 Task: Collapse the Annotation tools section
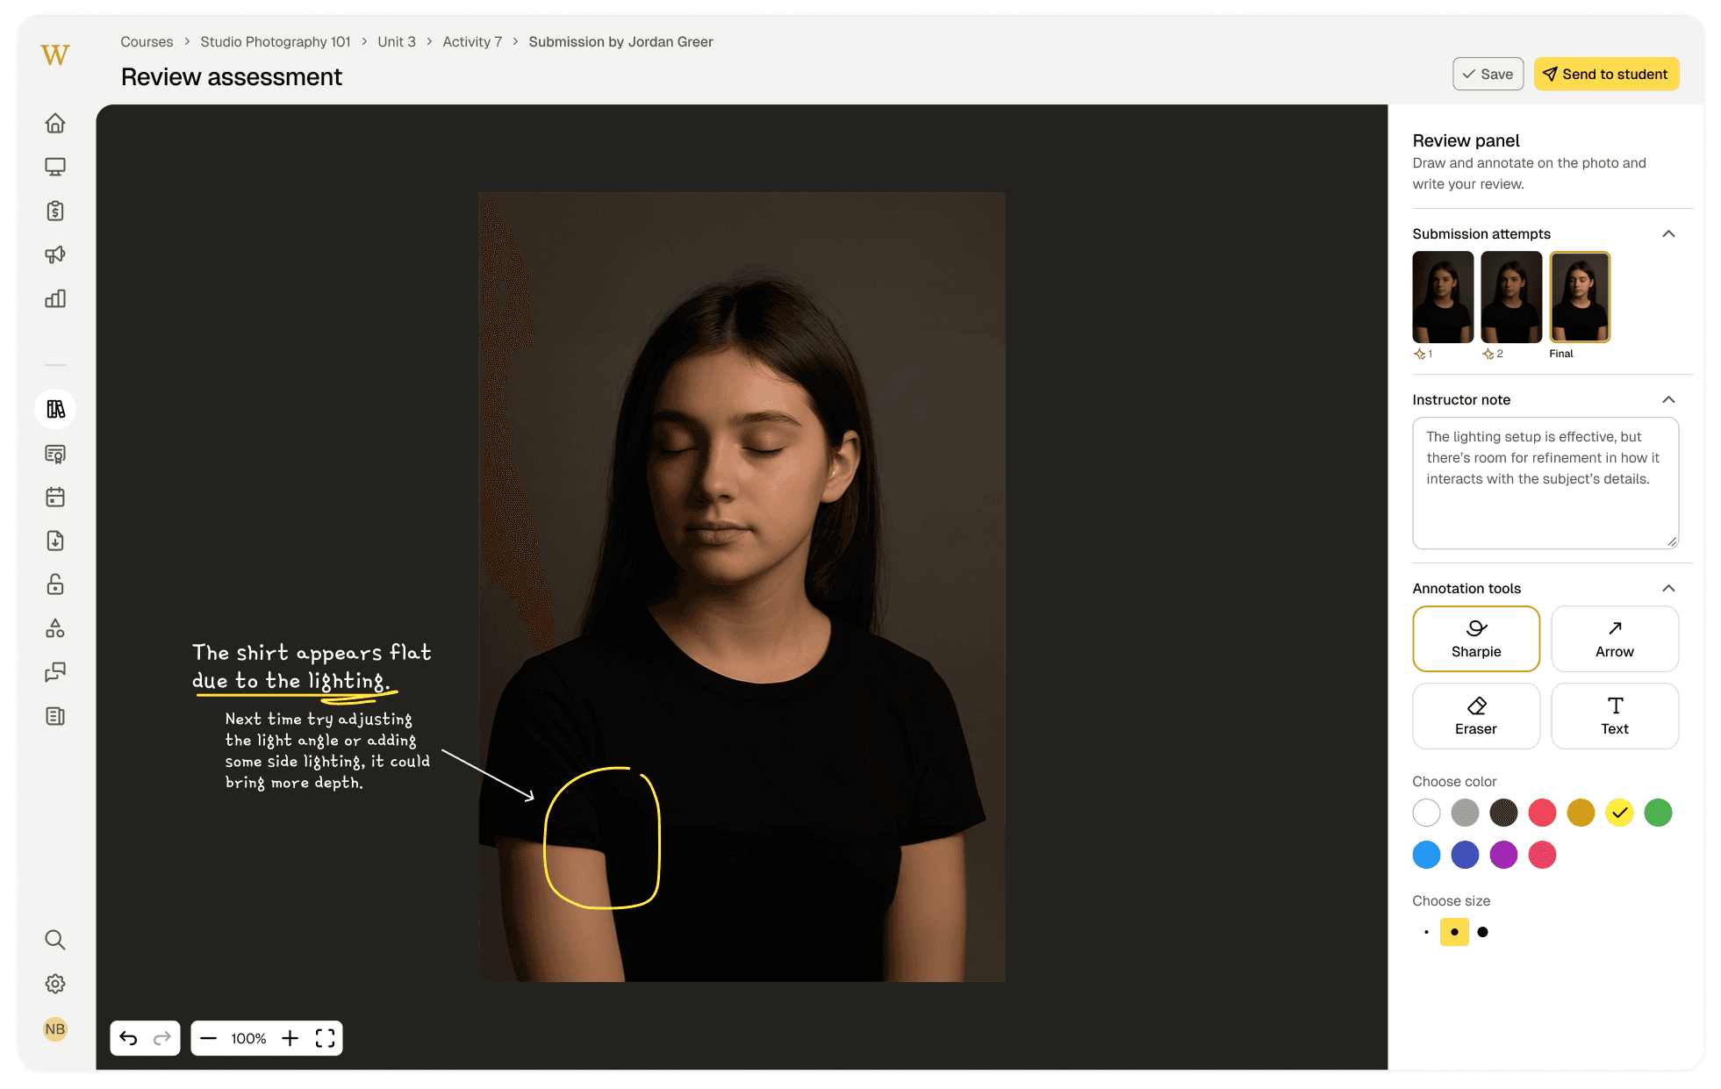tap(1668, 588)
